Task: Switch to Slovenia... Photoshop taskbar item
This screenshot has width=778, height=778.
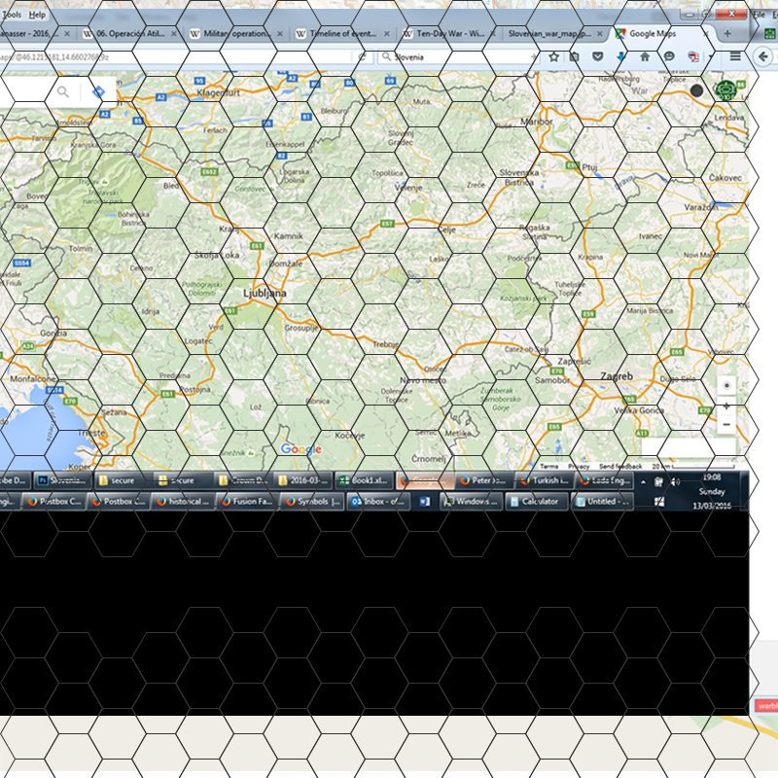Action: [x=62, y=480]
